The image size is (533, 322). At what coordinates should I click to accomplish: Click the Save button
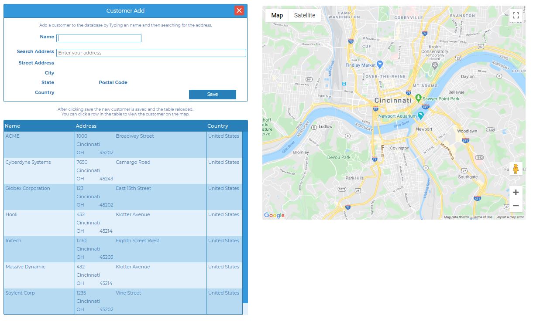(213, 94)
